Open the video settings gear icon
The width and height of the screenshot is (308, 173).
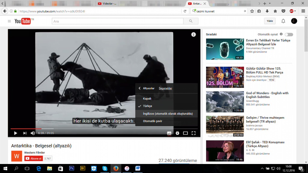coord(177,133)
